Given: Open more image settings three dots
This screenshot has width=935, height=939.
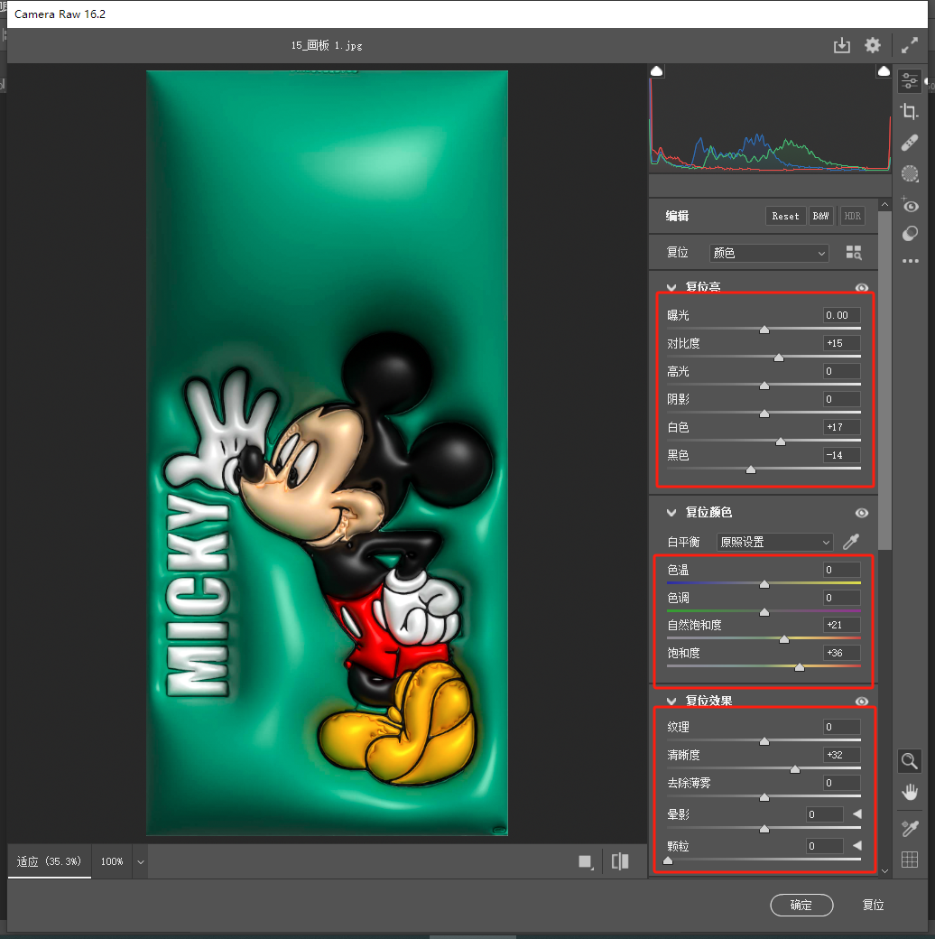Looking at the screenshot, I should pyautogui.click(x=910, y=261).
